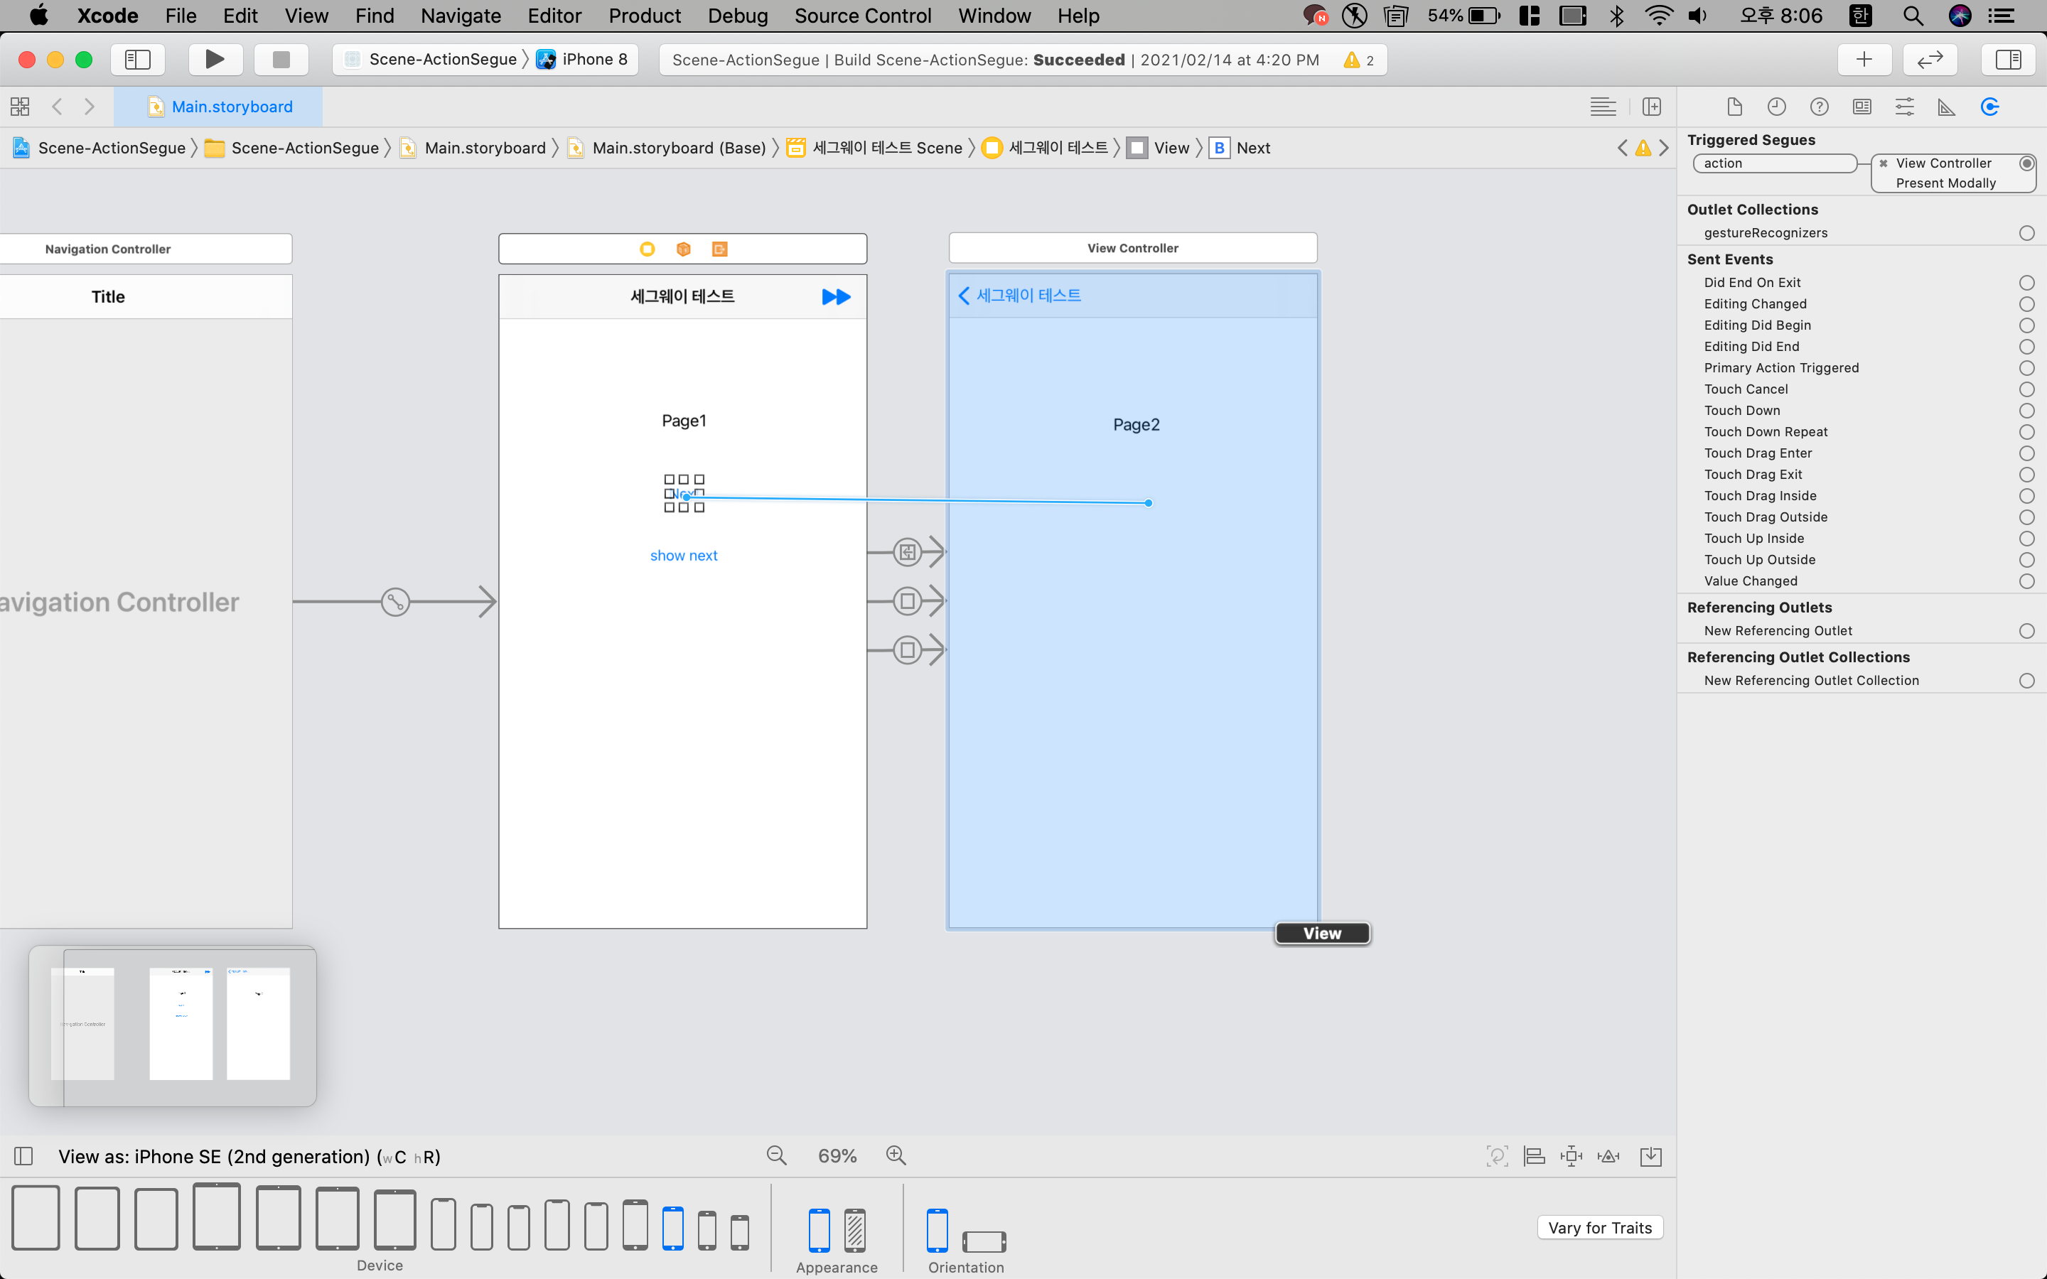Click the zoom in magnifier icon
The height and width of the screenshot is (1279, 2047).
coord(896,1155)
